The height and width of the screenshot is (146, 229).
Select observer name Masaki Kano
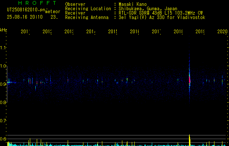click(133, 4)
